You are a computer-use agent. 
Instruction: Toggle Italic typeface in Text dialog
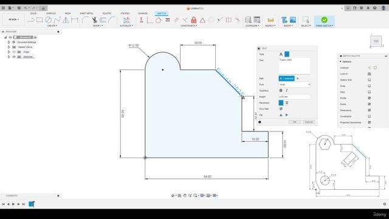(287, 91)
